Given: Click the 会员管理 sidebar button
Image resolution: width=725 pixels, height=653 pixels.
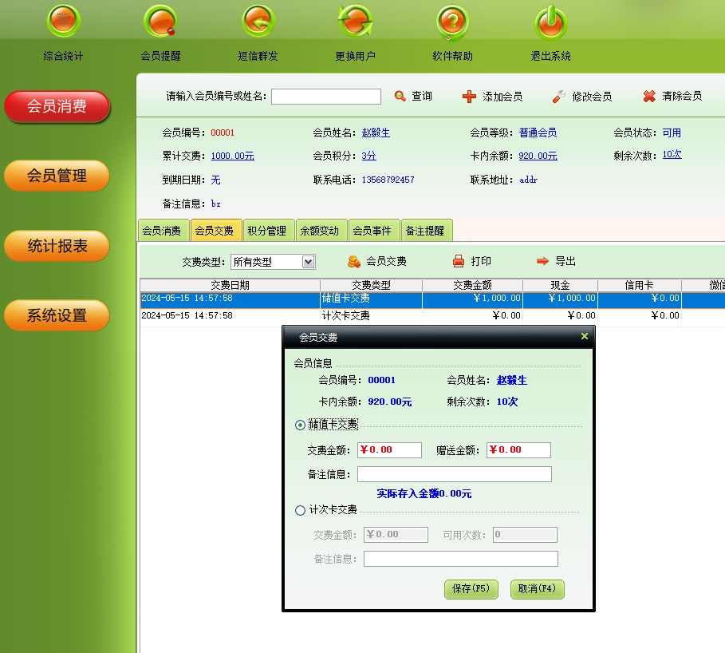Looking at the screenshot, I should coord(57,176).
